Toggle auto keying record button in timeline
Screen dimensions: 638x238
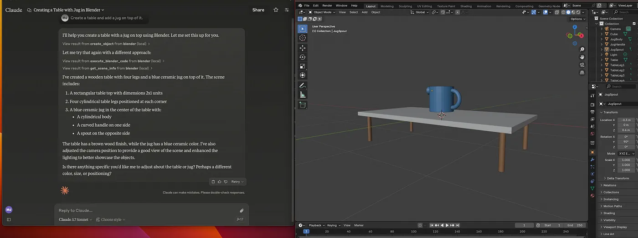coord(420,225)
